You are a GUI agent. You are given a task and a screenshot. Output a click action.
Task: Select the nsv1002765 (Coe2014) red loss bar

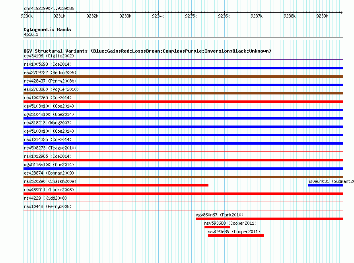click(x=183, y=102)
